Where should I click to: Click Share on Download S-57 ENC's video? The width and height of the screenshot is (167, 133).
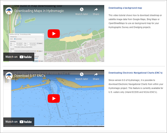point(96,76)
